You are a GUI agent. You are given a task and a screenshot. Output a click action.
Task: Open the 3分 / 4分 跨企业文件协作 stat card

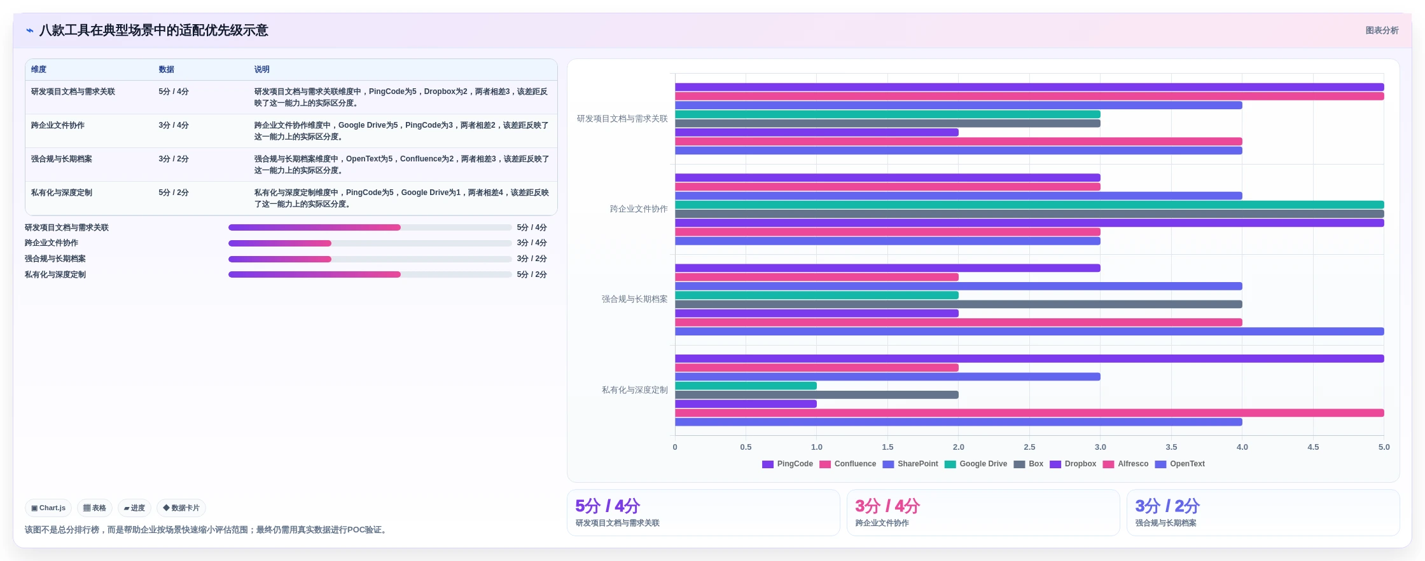pos(984,513)
